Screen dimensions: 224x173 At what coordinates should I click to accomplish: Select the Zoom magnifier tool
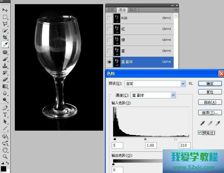(x=5, y=156)
